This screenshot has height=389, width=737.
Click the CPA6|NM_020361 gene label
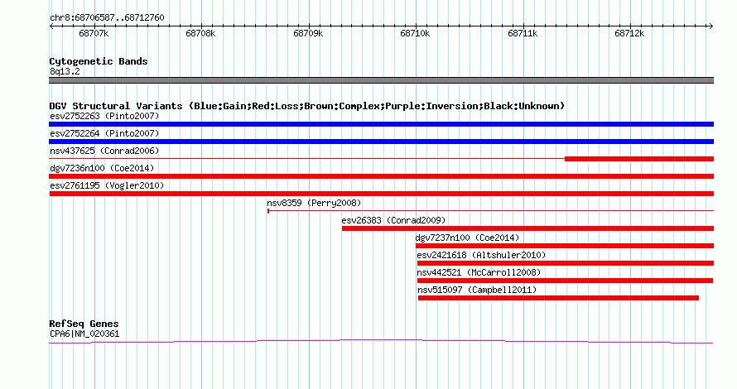(x=84, y=334)
